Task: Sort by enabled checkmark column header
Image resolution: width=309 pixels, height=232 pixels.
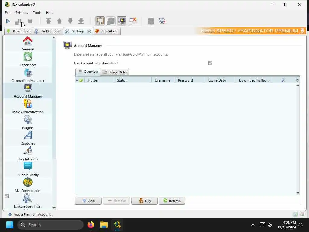Action: point(80,80)
